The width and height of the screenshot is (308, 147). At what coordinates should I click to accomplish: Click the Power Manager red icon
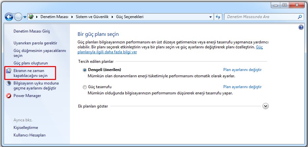[x=9, y=96]
